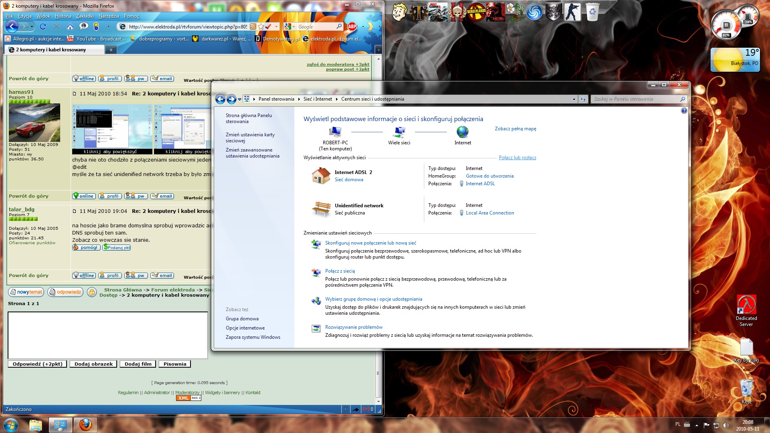Open a new tab with the plus button
The height and width of the screenshot is (433, 770).
[x=111, y=50]
